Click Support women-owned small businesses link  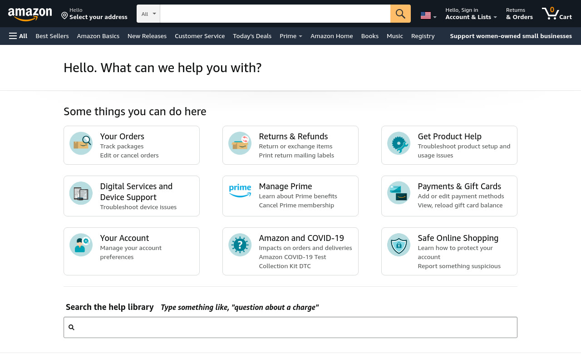511,36
